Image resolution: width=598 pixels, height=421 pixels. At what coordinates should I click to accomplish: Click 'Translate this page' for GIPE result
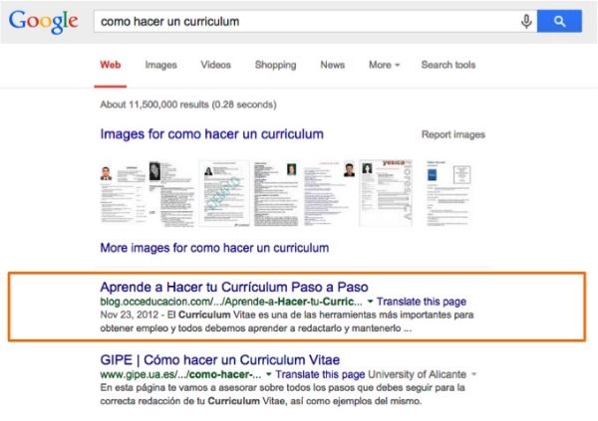click(x=320, y=374)
